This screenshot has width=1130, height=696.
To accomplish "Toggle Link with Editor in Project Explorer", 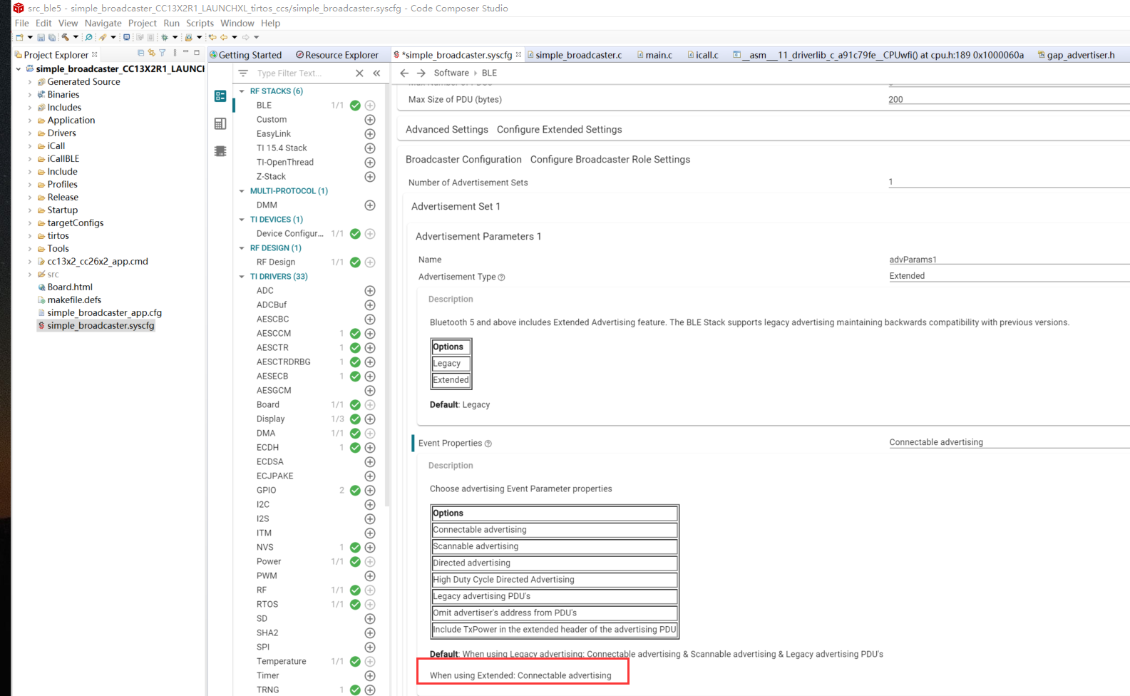I will pyautogui.click(x=151, y=53).
